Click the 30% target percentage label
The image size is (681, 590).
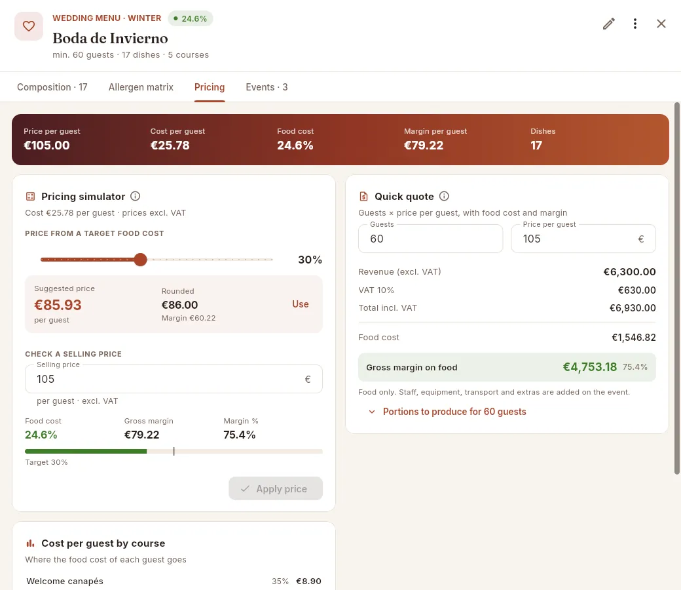310,260
